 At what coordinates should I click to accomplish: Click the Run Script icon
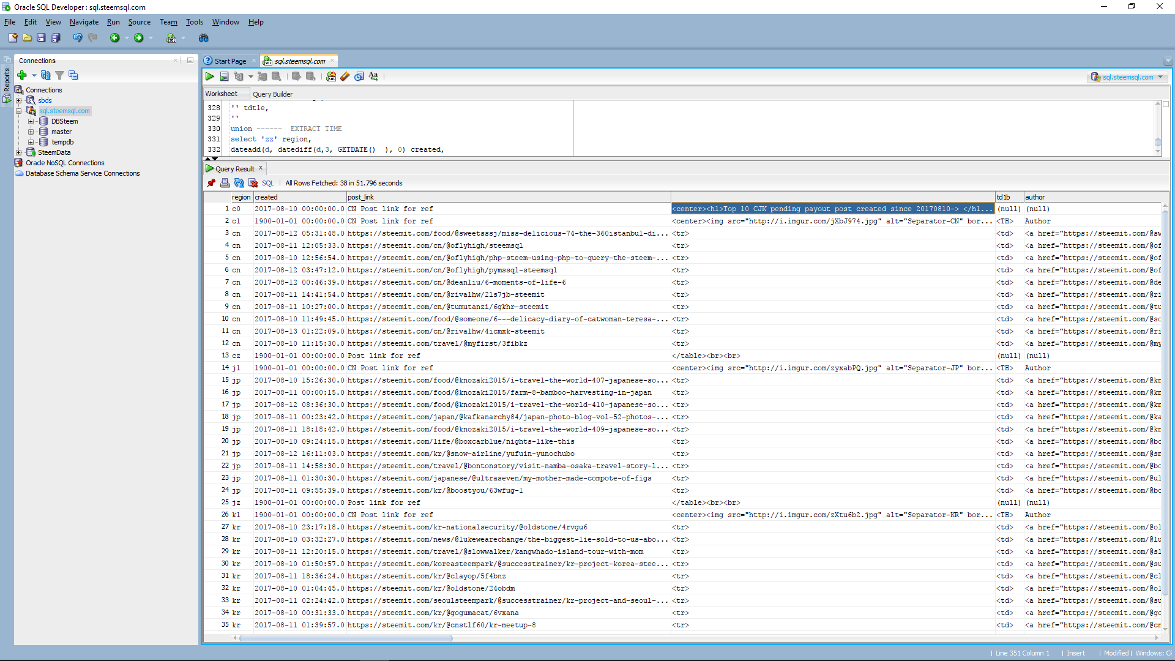[x=224, y=77]
